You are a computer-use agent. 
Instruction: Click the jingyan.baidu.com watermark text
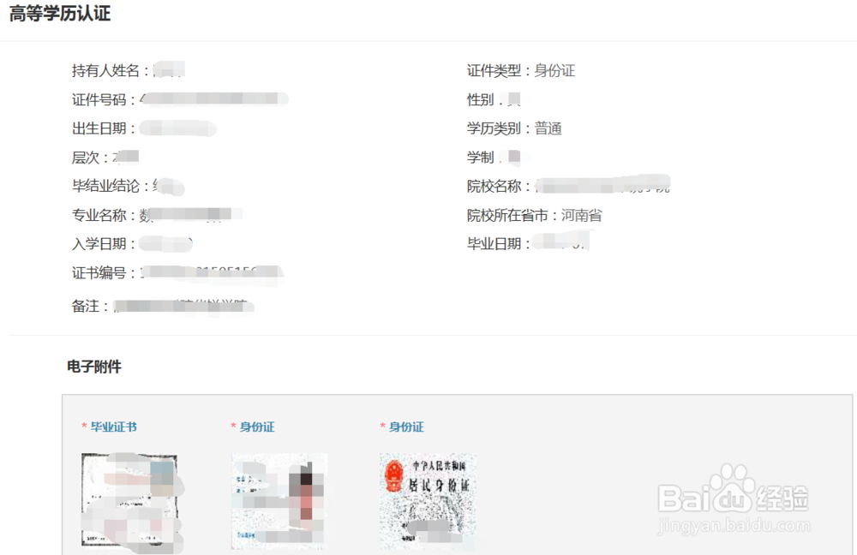[x=734, y=526]
